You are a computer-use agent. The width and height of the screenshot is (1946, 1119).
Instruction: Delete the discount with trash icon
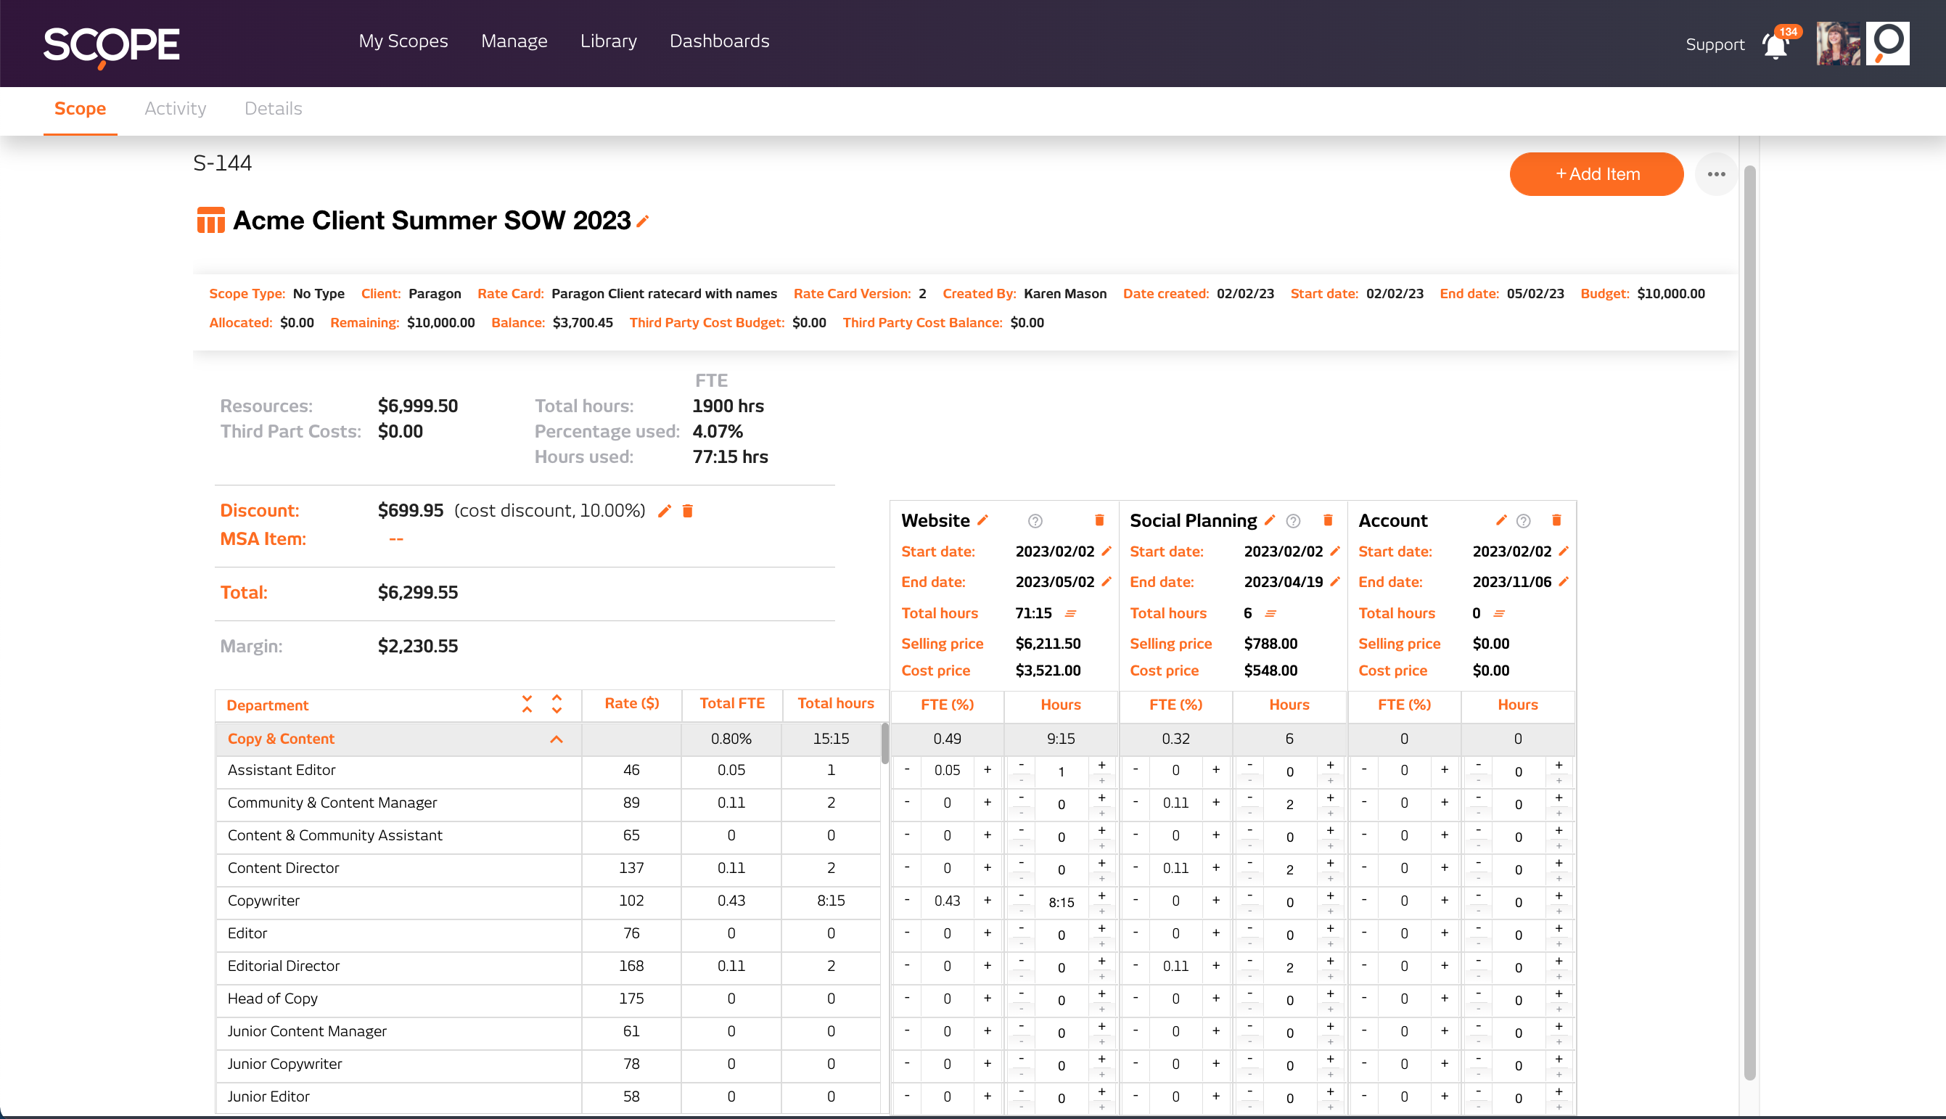coord(688,511)
